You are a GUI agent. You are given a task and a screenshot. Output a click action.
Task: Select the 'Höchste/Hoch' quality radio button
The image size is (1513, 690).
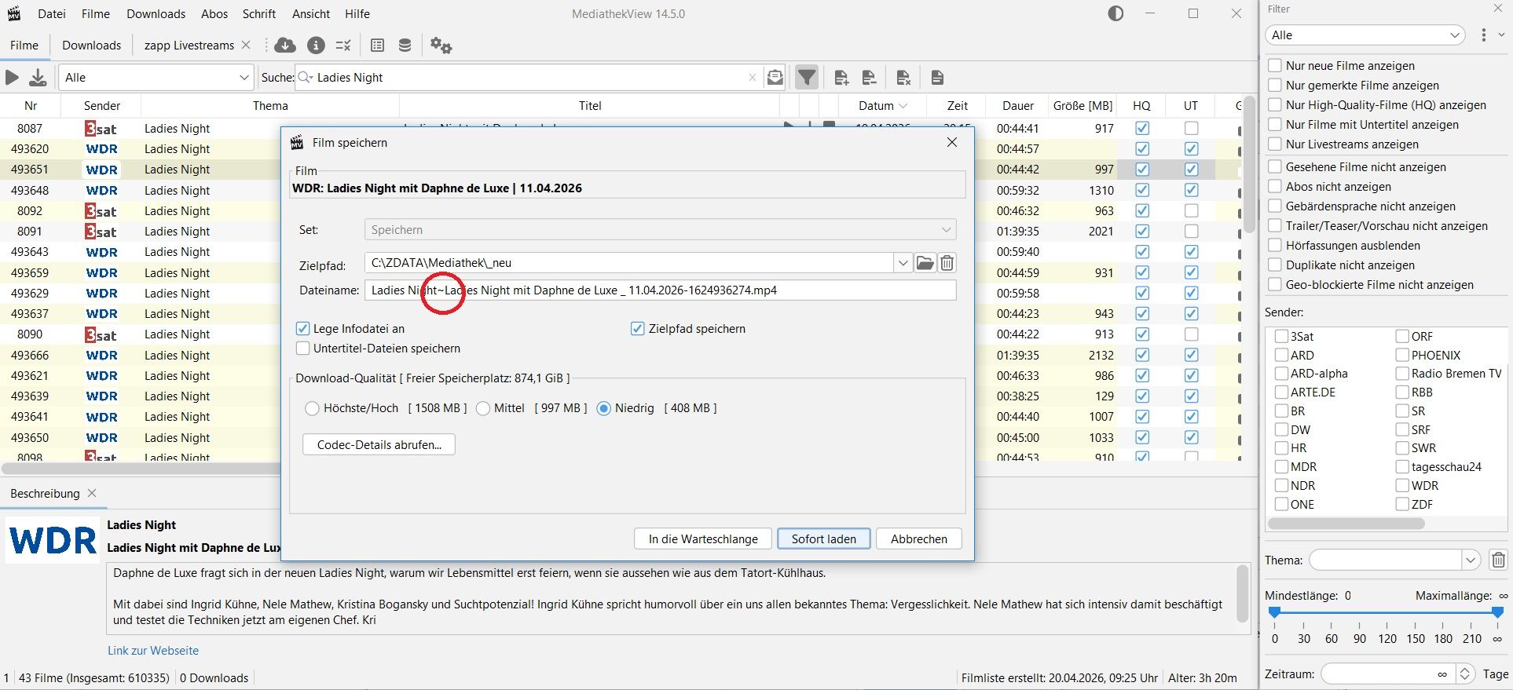(313, 409)
